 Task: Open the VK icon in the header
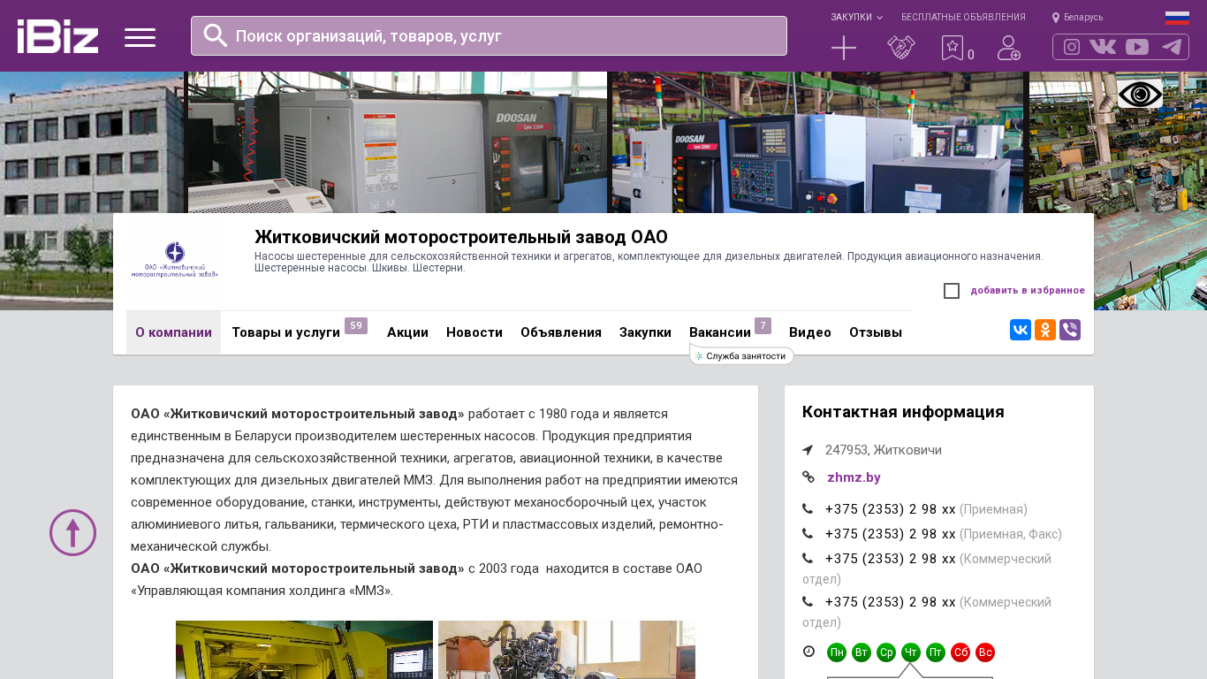point(1103,47)
